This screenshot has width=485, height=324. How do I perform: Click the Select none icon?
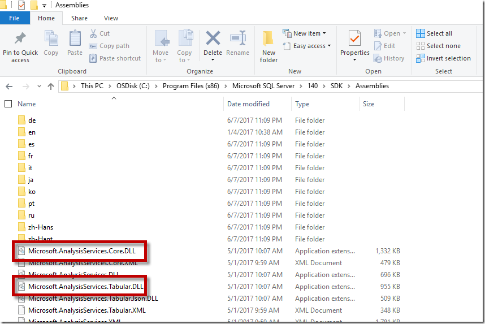click(421, 46)
